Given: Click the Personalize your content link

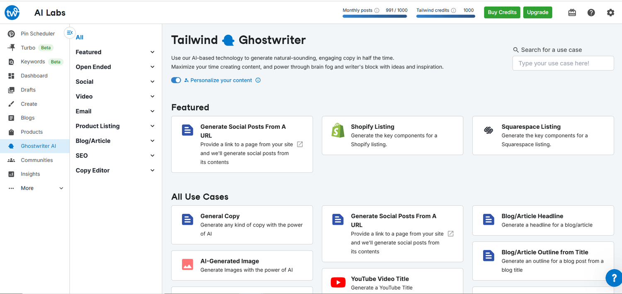Looking at the screenshot, I should coord(221,80).
